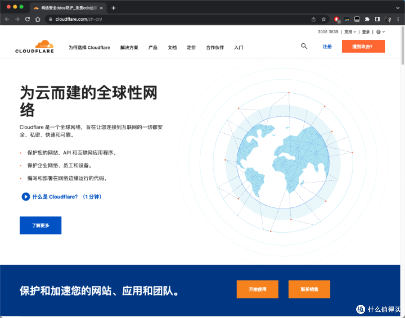
Task: Expand the 支持 dropdown
Action: click(349, 32)
